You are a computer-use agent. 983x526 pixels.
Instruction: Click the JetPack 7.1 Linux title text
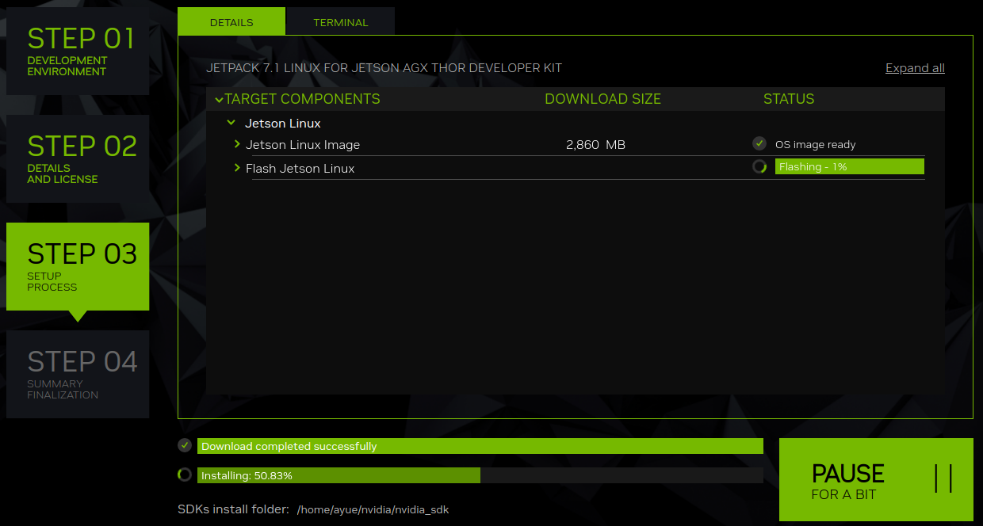coord(384,68)
